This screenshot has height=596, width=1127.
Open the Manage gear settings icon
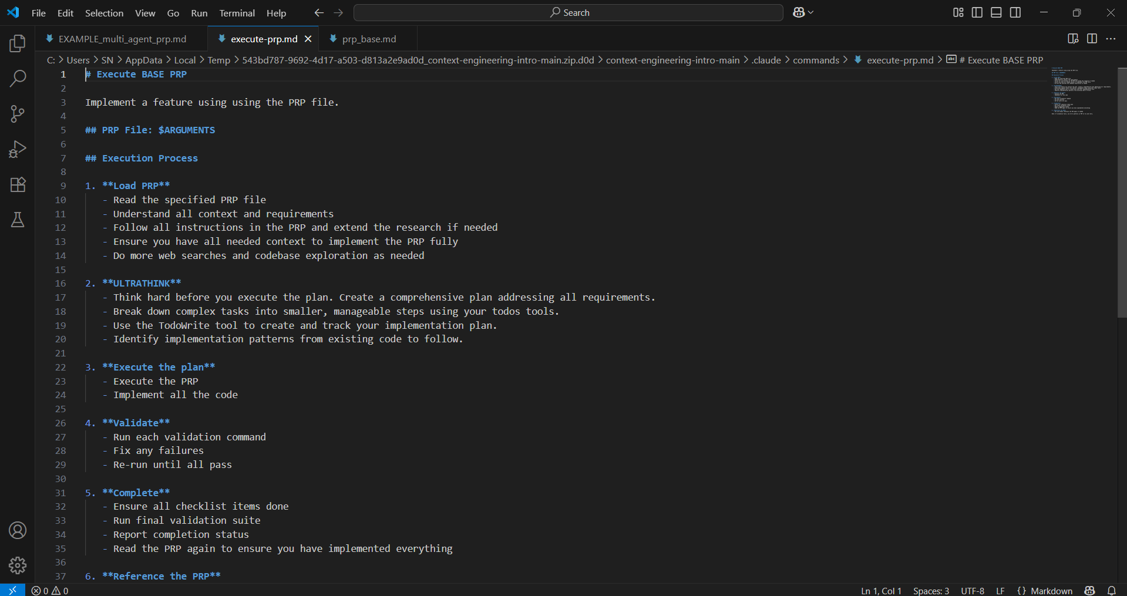pos(18,565)
